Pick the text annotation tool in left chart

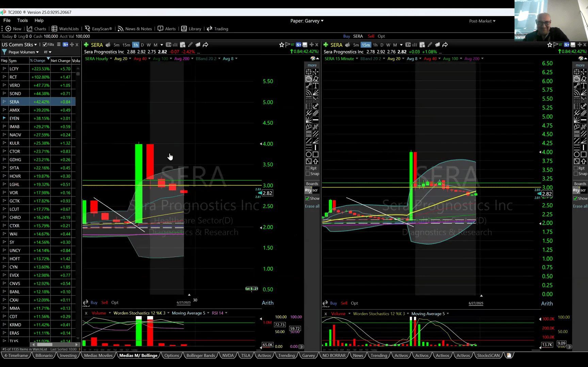coord(315,86)
